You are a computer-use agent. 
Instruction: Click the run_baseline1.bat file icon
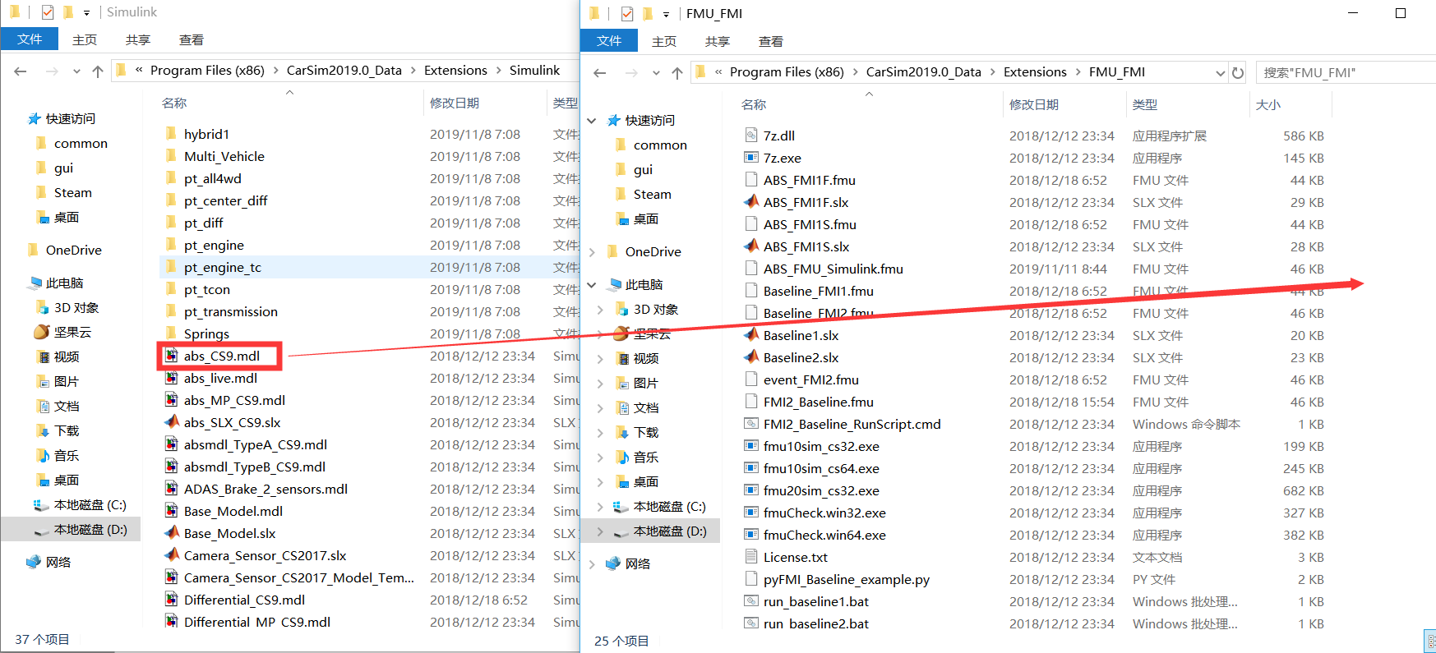tap(751, 601)
